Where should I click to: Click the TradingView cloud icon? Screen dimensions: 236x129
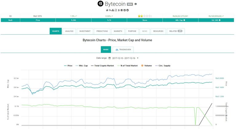coord(117,50)
